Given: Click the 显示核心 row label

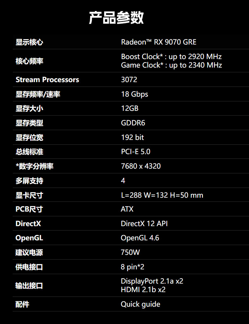Looking at the screenshot, I should coord(29,42).
